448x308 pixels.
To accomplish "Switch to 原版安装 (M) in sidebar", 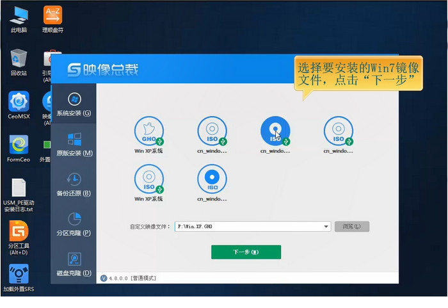I will click(x=74, y=145).
